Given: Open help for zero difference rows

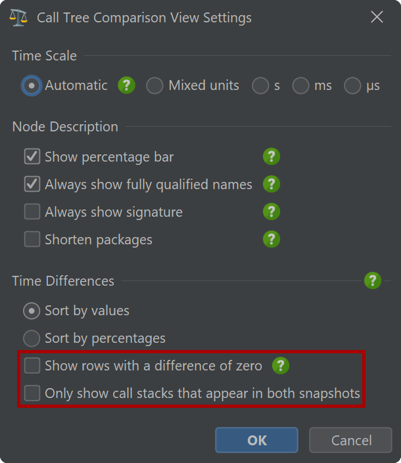Looking at the screenshot, I should click(281, 366).
